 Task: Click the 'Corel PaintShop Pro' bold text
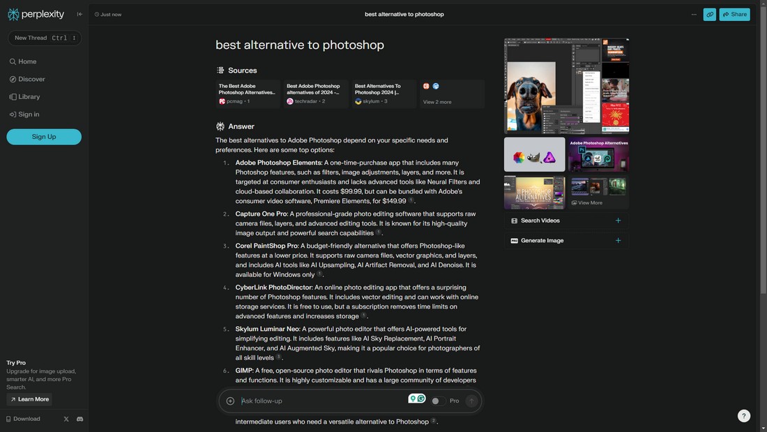pyautogui.click(x=266, y=246)
